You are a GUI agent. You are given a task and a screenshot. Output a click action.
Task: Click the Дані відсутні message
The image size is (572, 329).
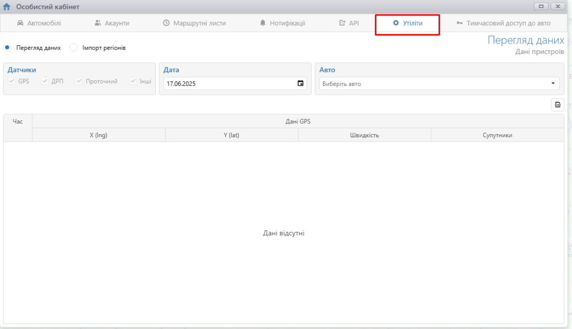coord(283,233)
